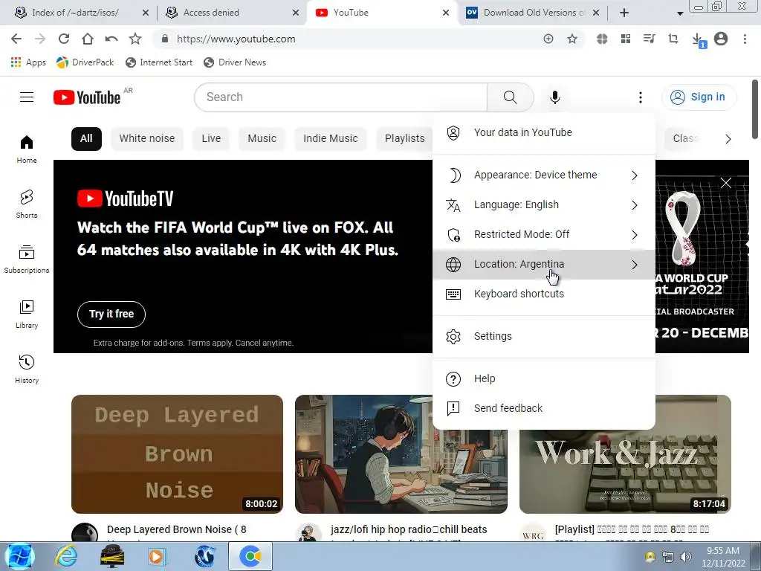
Task: Expand Location: Argentina submenu
Action: [x=543, y=264]
